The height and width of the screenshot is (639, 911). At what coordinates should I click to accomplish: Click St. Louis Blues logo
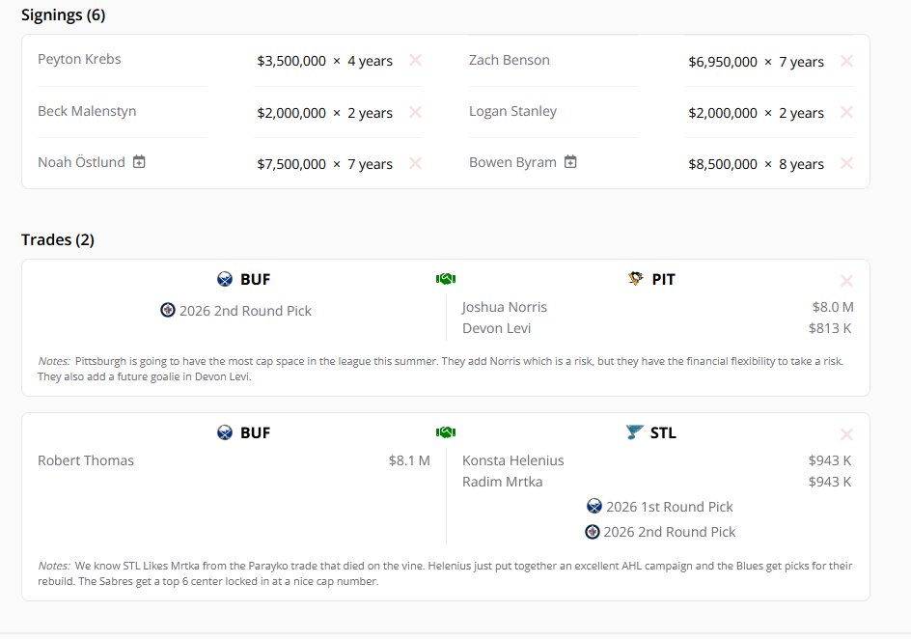[x=634, y=431]
